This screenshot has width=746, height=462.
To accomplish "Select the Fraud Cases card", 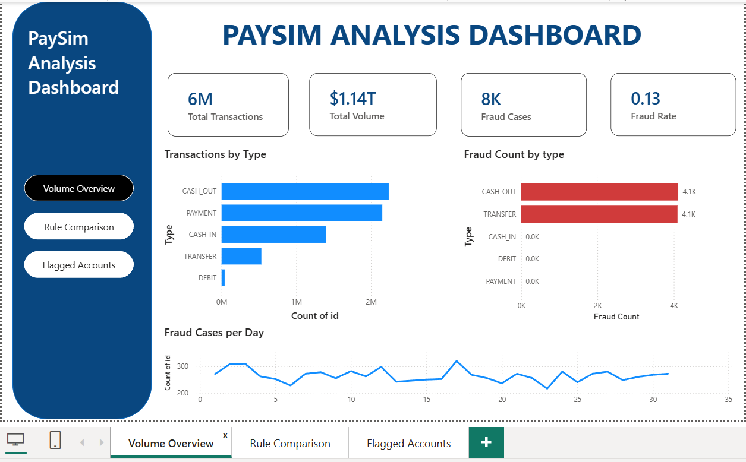I will [524, 105].
